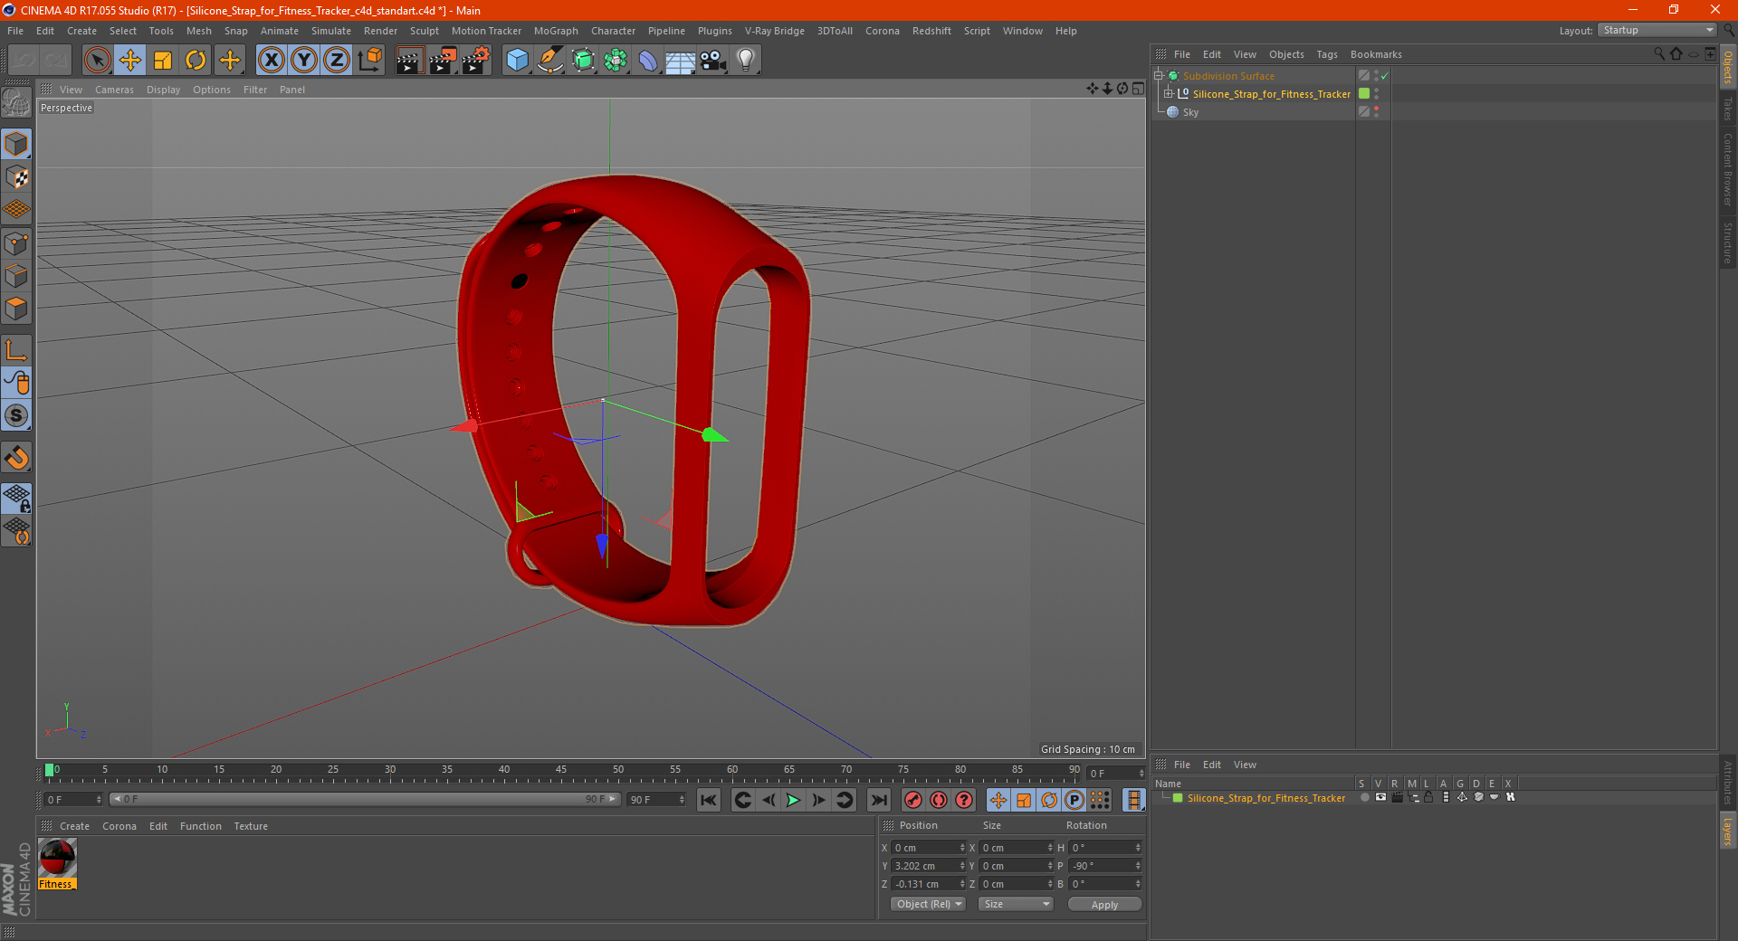Open the MoGraph menu

[x=556, y=31]
